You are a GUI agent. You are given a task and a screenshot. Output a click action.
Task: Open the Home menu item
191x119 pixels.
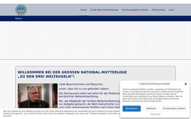pyautogui.click(x=83, y=10)
